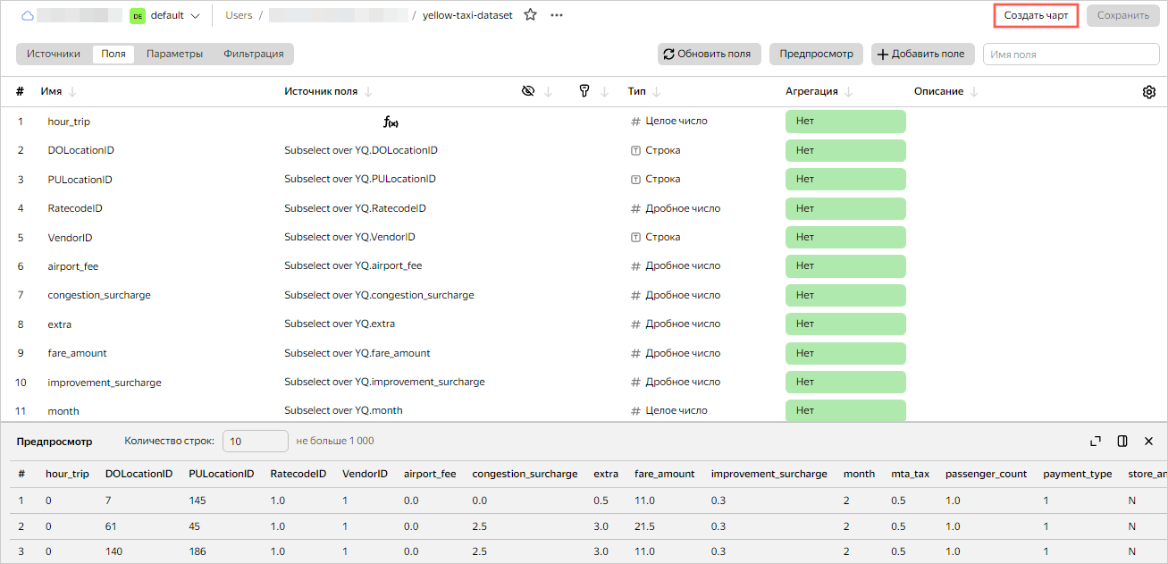Click the formula icon for hour_trip

[390, 122]
